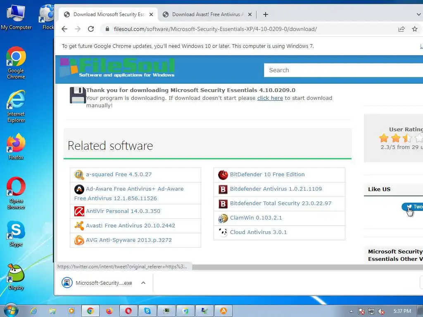
Task: Click the AntiVir Personal icon
Action: tap(79, 211)
